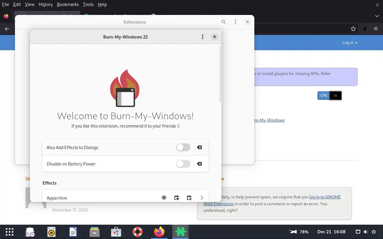Click the 'December 17, 2022' comment date
This screenshot has width=383, height=239.
70,210
